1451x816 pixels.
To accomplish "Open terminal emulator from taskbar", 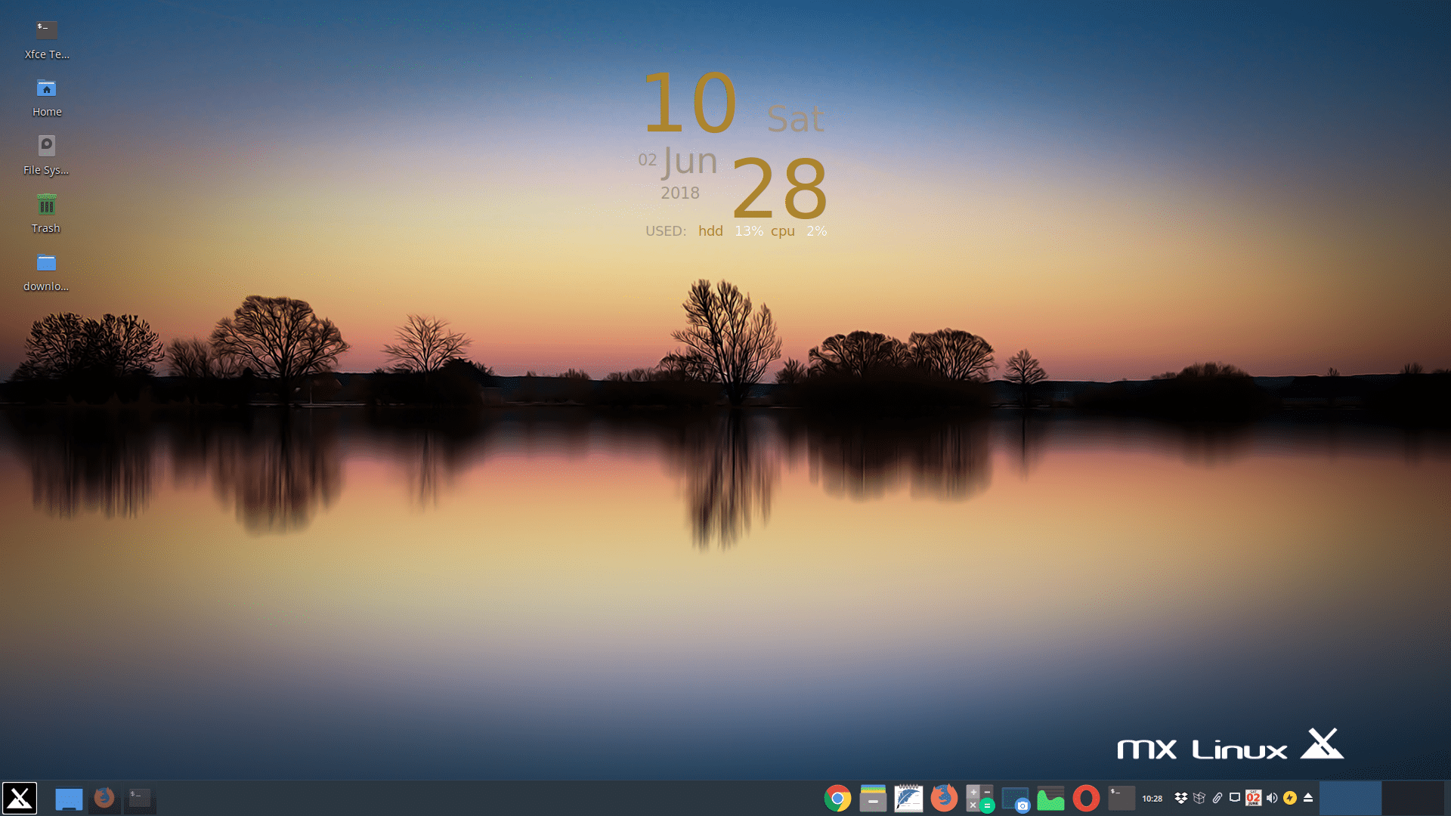I will point(140,797).
